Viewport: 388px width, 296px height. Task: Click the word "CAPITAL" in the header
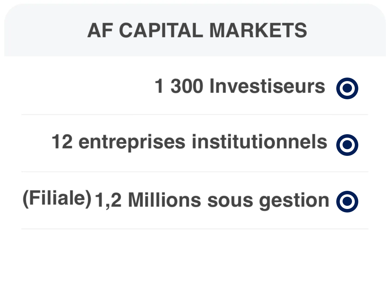(163, 31)
